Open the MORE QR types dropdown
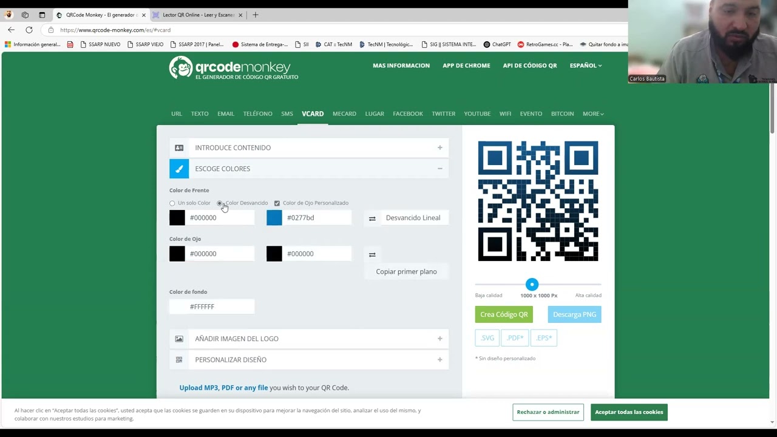Screen dimensions: 777x437 tap(593, 113)
